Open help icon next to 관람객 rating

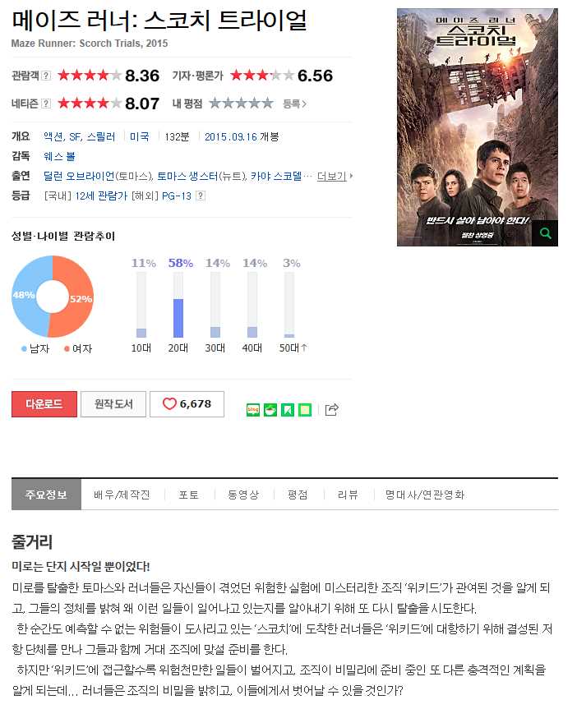[x=46, y=76]
